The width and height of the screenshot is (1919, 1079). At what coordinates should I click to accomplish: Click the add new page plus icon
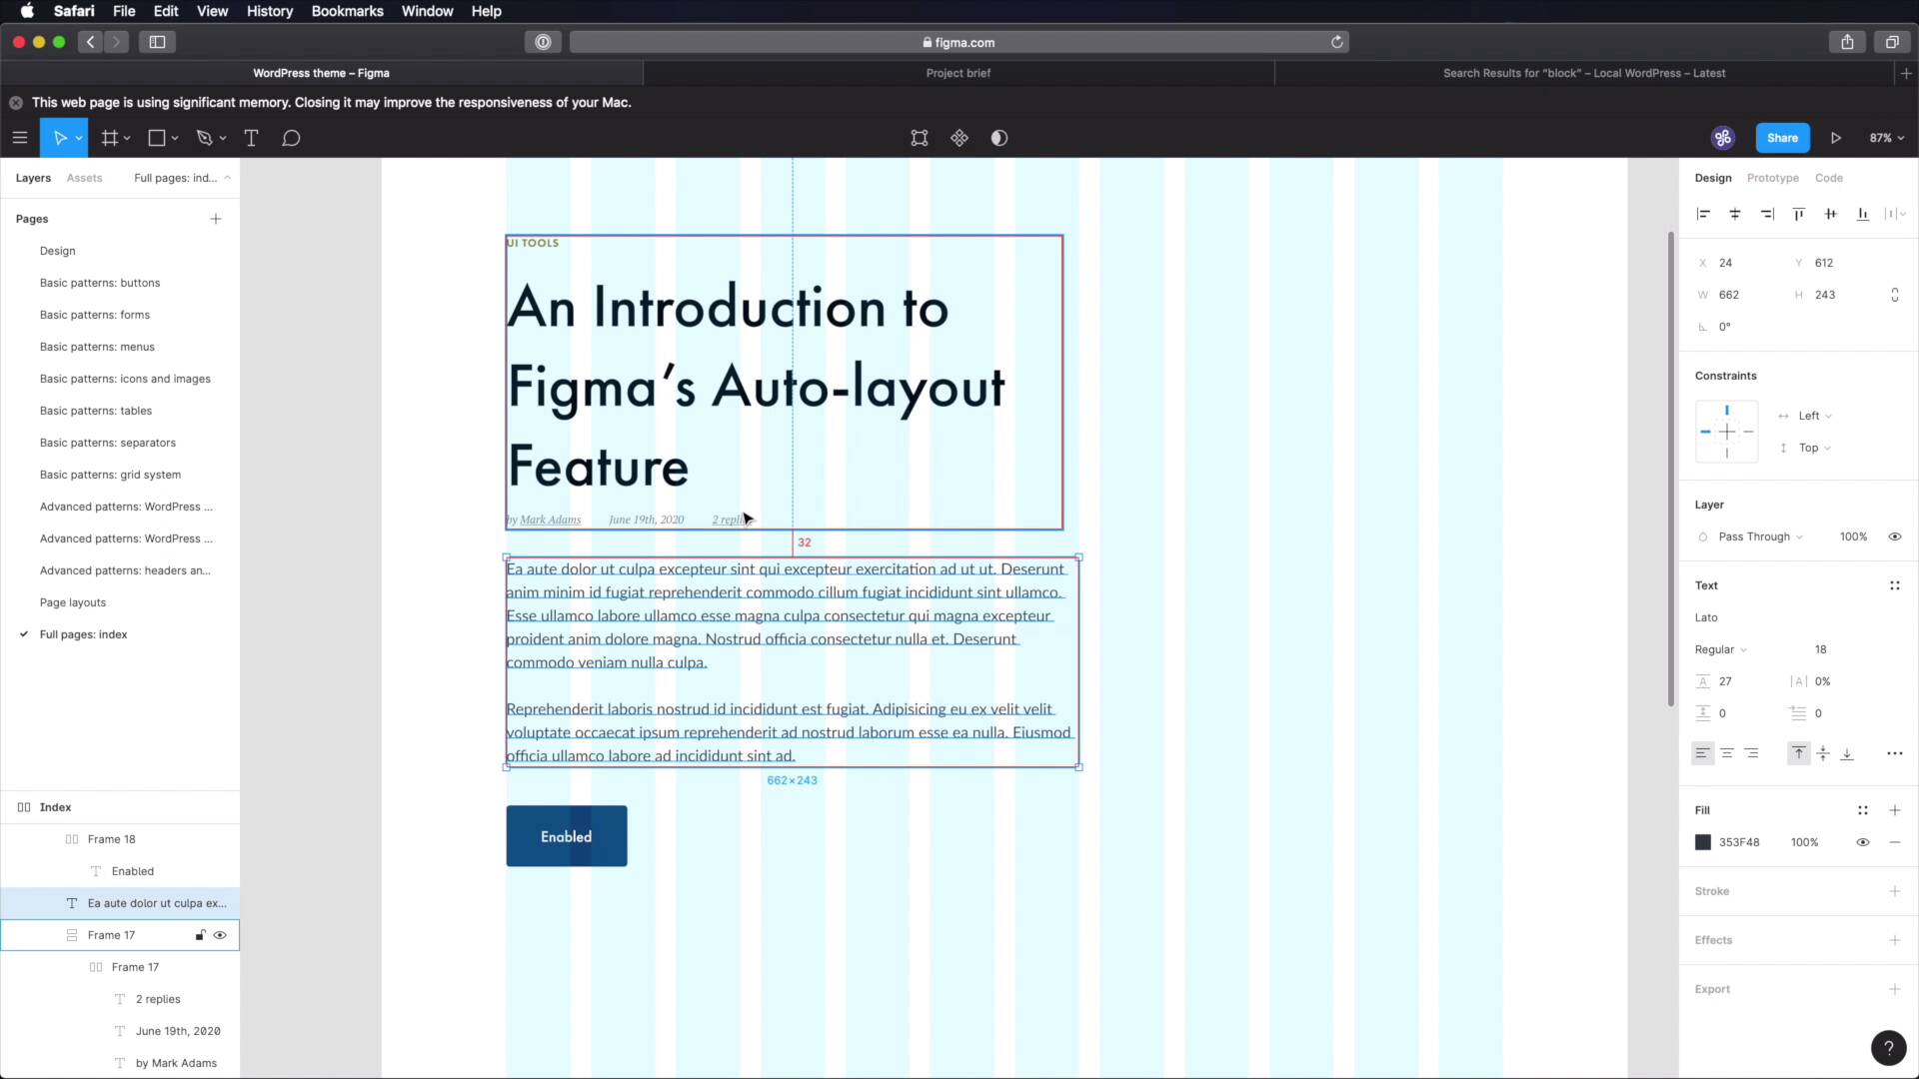[x=216, y=219]
